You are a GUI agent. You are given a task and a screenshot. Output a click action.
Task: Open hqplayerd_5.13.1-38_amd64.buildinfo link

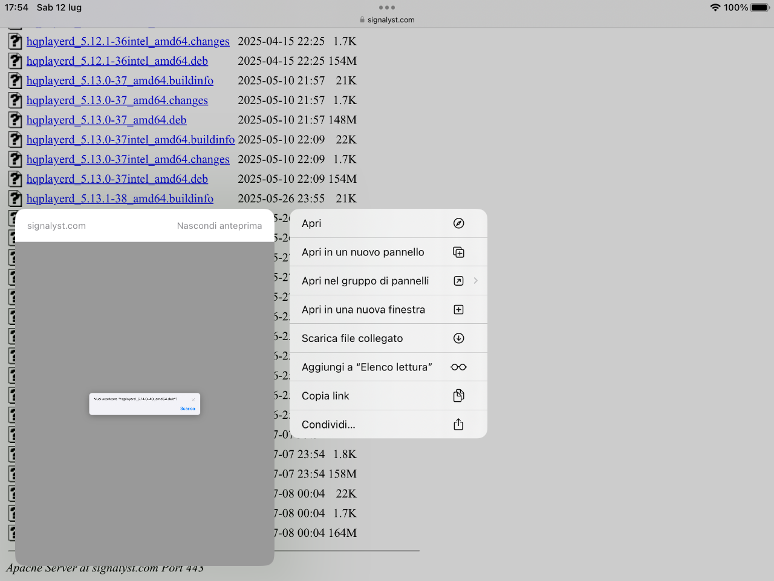click(120, 199)
